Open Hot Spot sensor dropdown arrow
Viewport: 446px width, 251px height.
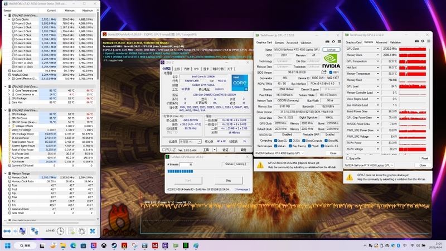pos(378,67)
